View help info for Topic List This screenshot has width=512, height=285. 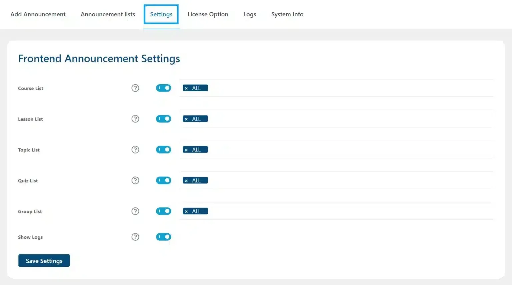pyautogui.click(x=135, y=149)
